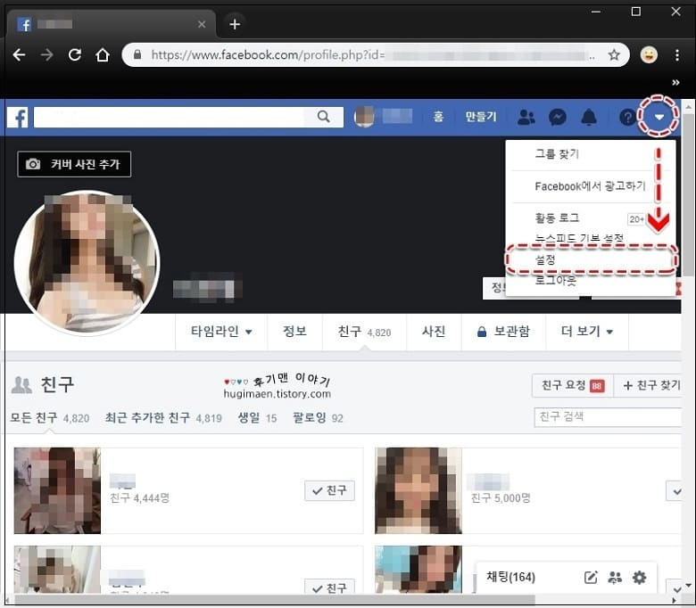Open 활동 로그 menu item
The height and width of the screenshot is (608, 696).
click(558, 218)
